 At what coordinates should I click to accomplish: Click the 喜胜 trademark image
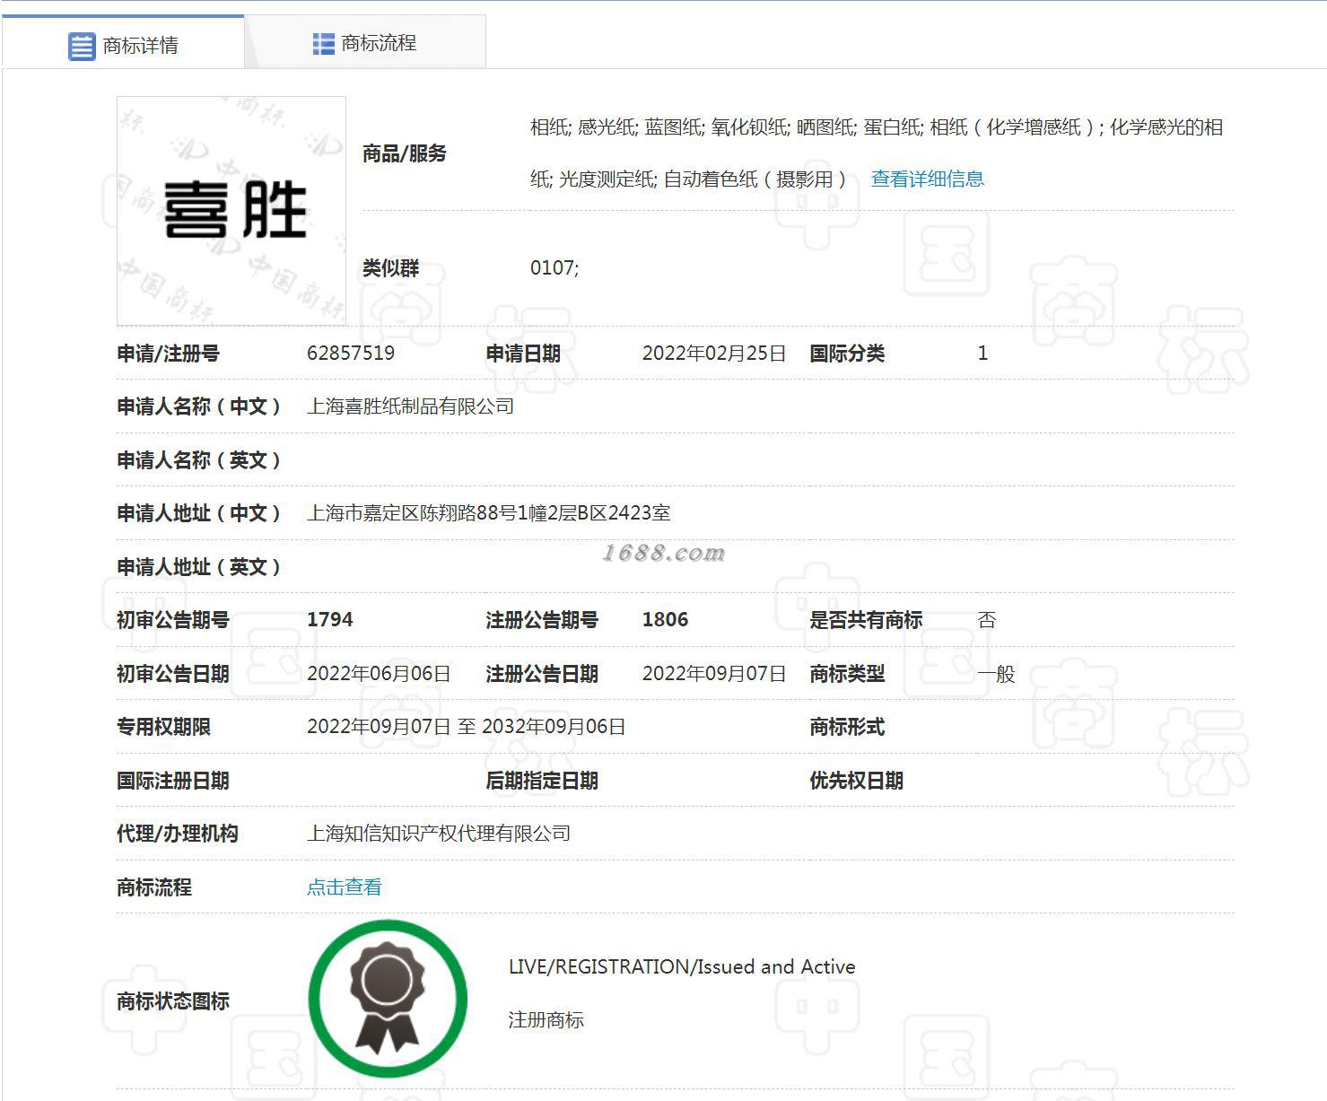point(231,211)
